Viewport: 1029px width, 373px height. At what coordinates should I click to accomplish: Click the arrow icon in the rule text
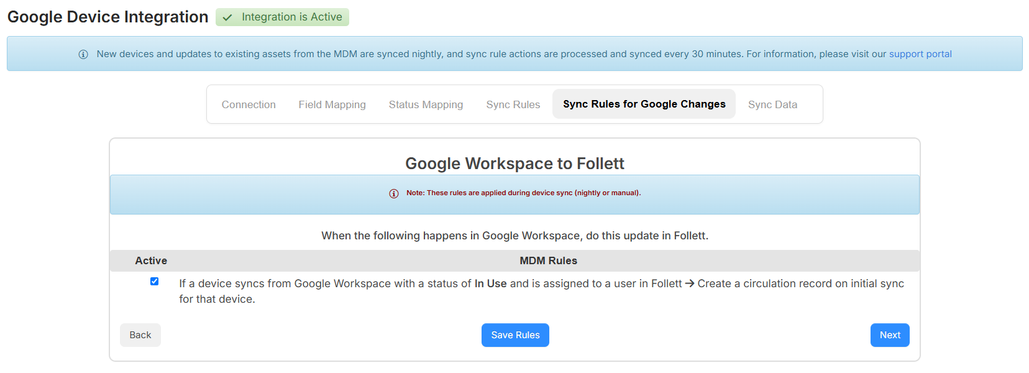tap(690, 283)
